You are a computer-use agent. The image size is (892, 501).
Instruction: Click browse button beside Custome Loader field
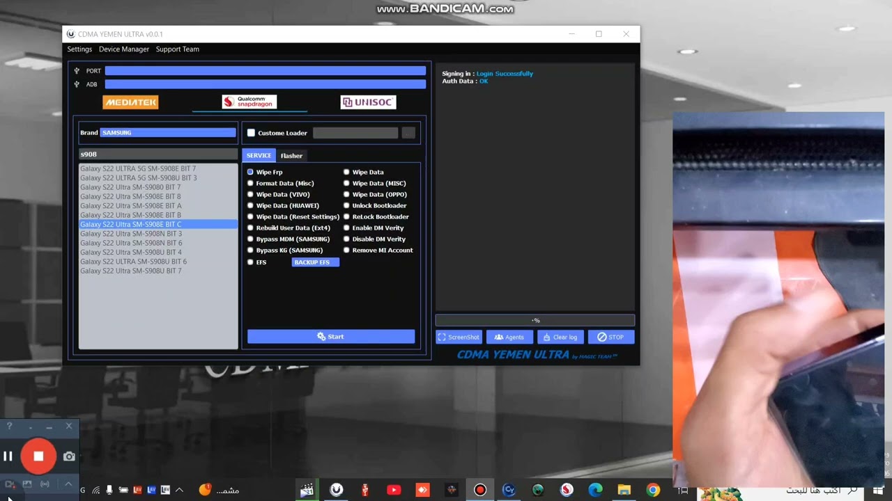(x=408, y=133)
